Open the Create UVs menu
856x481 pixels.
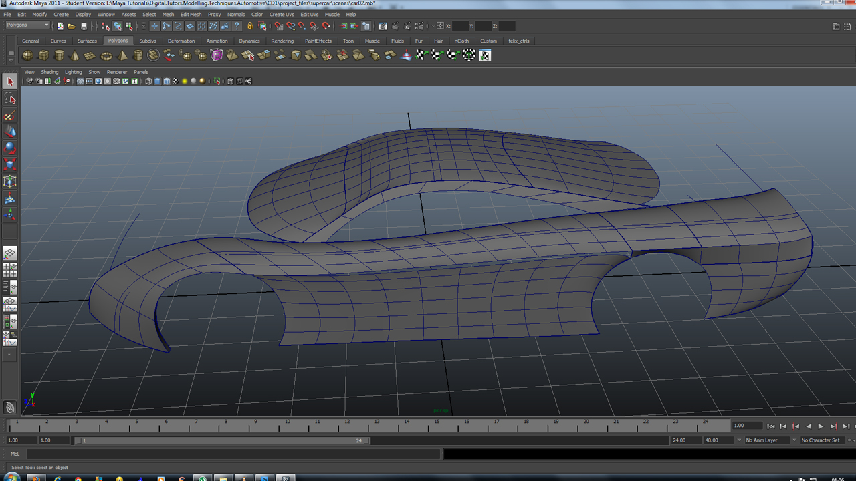282,14
